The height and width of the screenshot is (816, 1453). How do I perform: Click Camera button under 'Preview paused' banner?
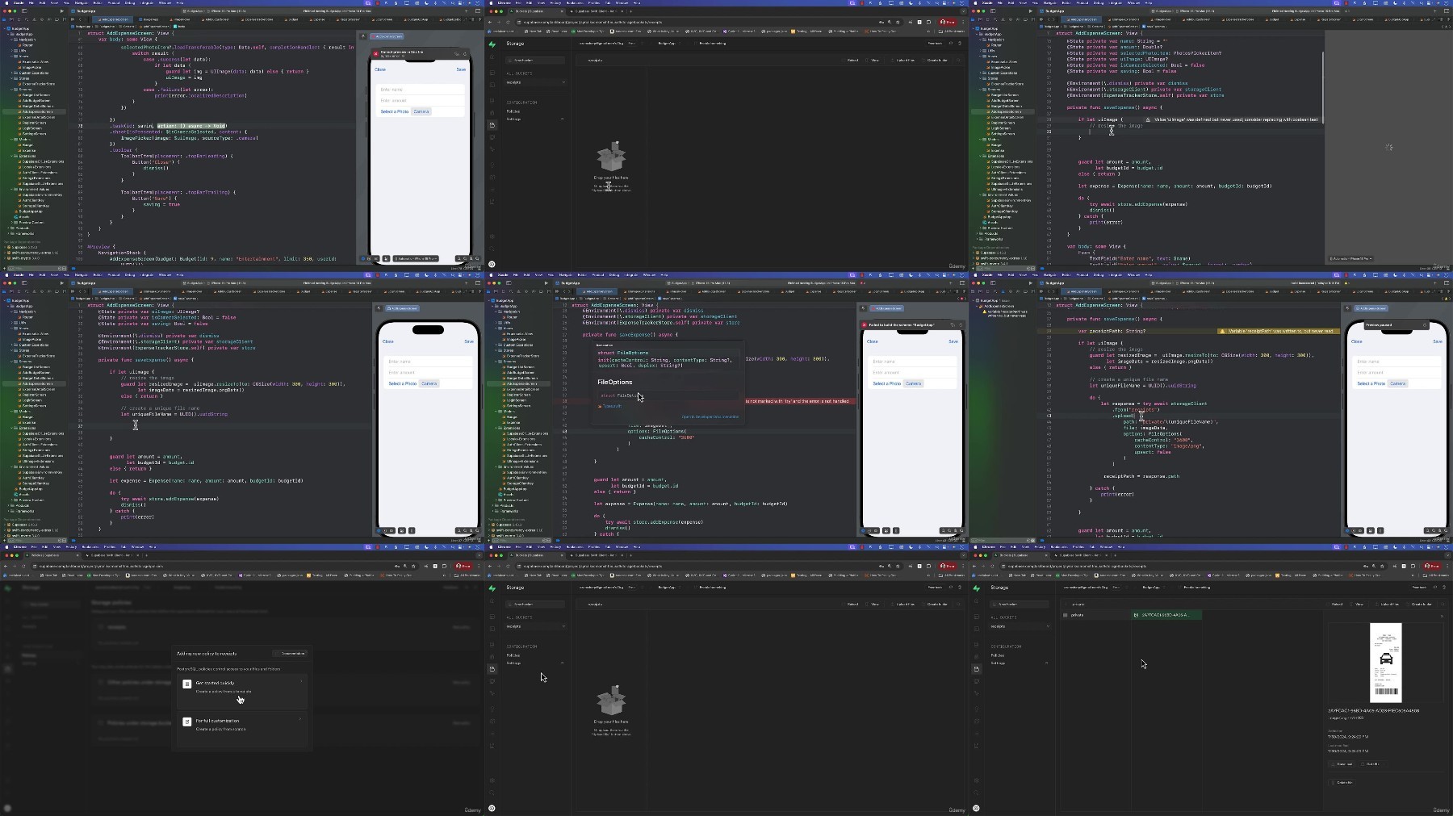click(1397, 383)
